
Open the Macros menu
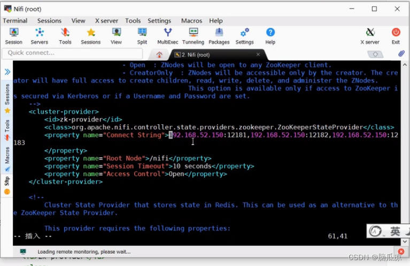191,21
